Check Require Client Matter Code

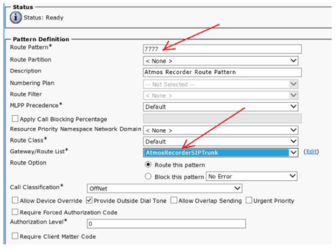[15, 236]
